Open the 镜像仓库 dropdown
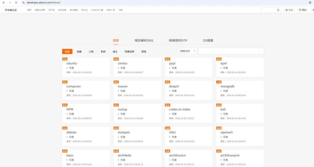314x167 pixels. [x=188, y=51]
